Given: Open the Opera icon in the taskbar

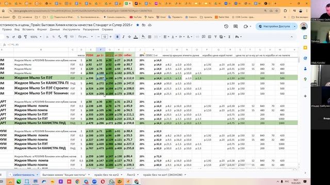Looking at the screenshot, I should pos(103,181).
